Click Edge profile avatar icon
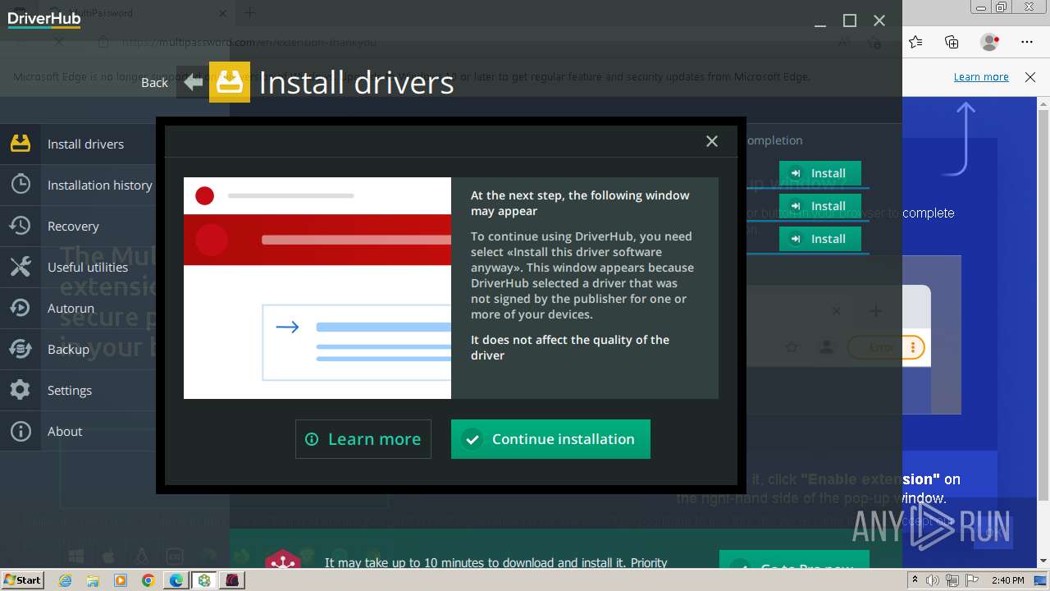 tap(990, 42)
